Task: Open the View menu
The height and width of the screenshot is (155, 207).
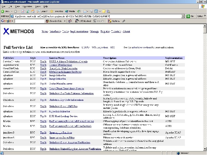Action: pyautogui.click(x=17, y=6)
